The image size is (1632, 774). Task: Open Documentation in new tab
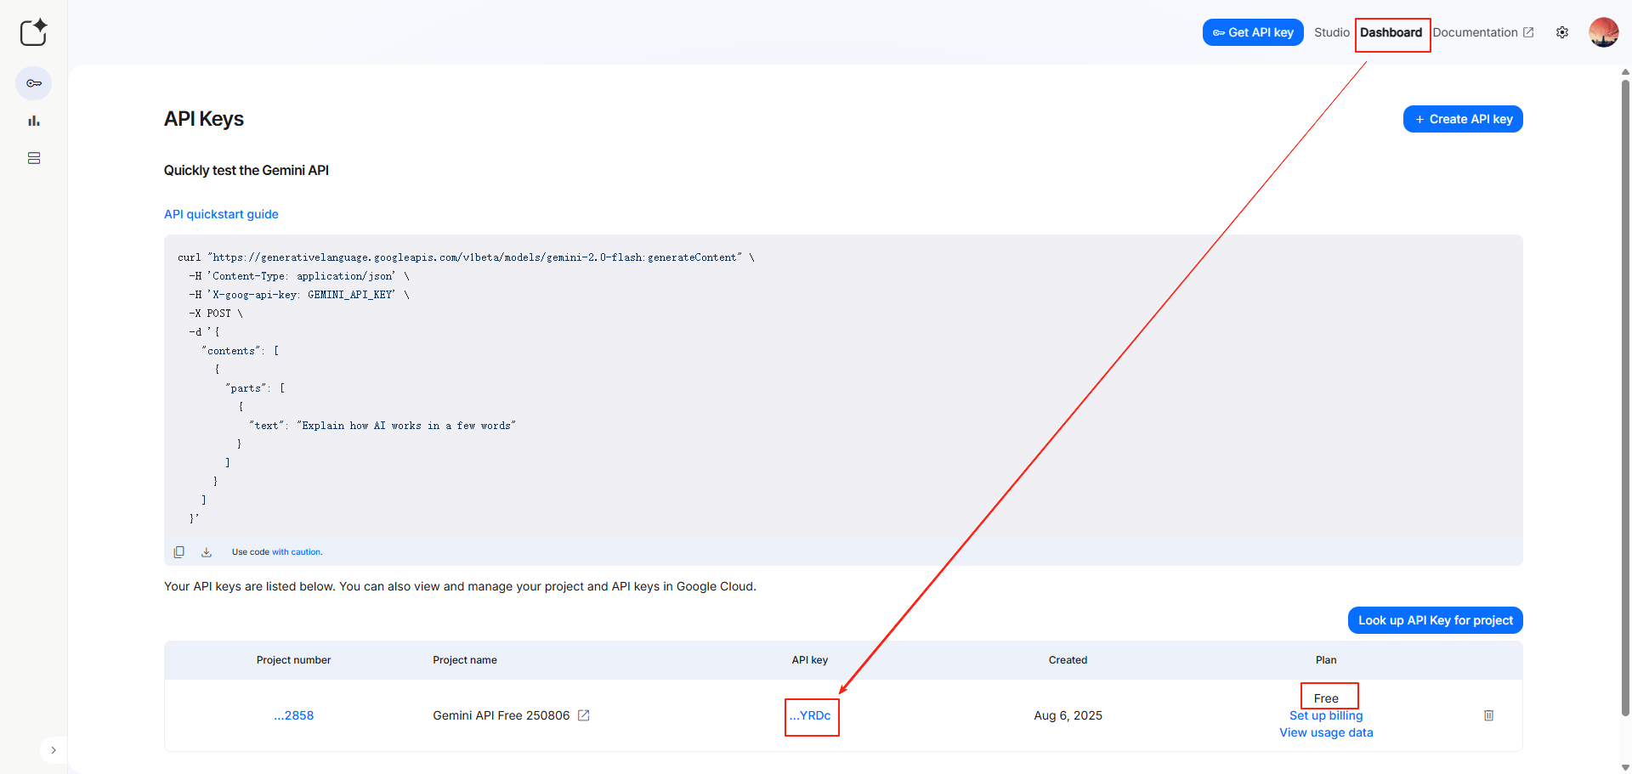pyautogui.click(x=1483, y=32)
